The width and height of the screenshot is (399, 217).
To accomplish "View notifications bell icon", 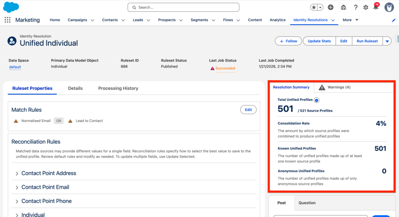I will point(376,7).
